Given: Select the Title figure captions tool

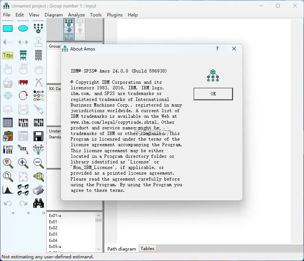Looking at the screenshot, I should click(8, 55).
